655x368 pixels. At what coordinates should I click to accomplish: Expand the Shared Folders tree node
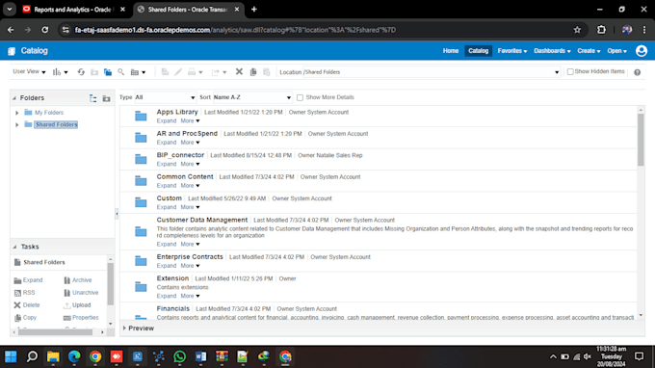click(17, 125)
